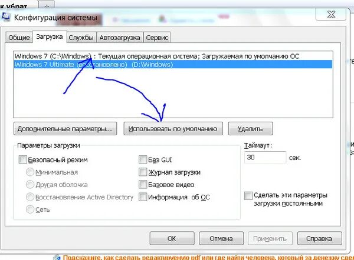The height and width of the screenshot is (260, 354).
Task: Choose Восстановление Active Directory radio option
Action: [x=30, y=197]
